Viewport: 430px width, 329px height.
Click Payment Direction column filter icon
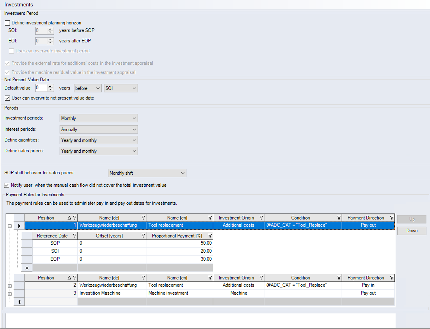[x=392, y=218]
